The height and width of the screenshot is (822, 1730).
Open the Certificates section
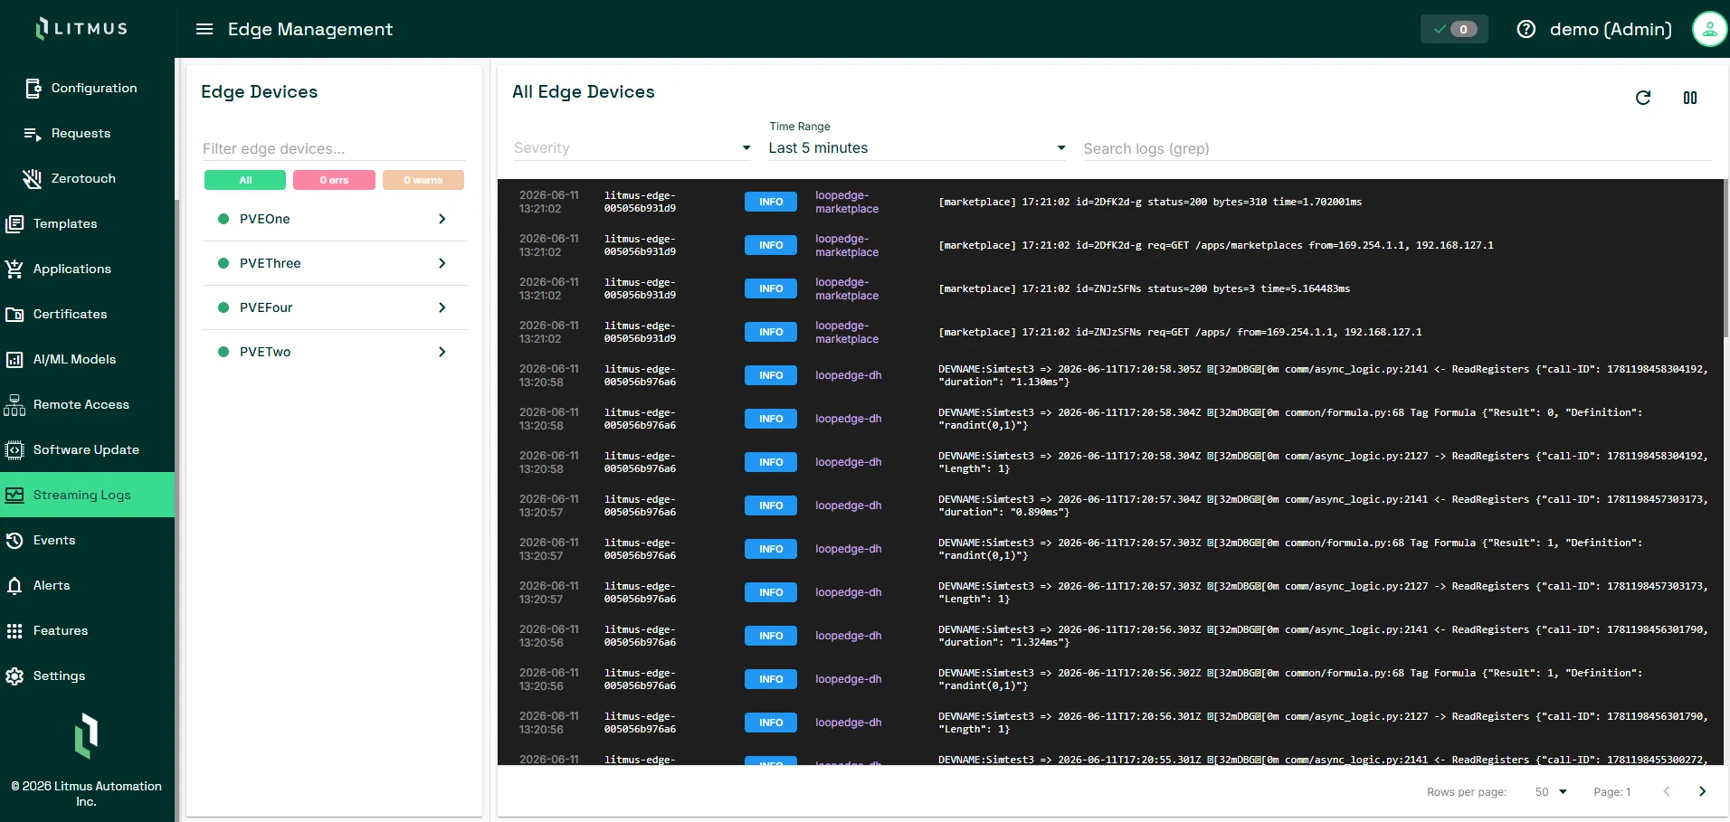coord(71,314)
